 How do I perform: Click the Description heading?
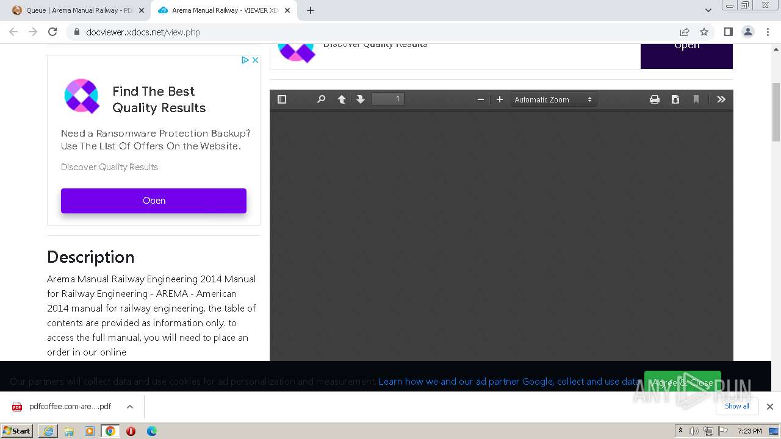tap(90, 257)
